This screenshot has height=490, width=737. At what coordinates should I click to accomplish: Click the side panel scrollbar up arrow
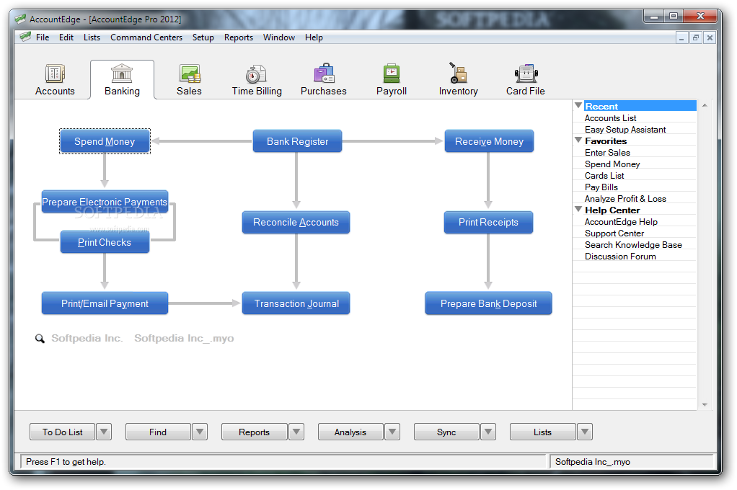pos(705,105)
